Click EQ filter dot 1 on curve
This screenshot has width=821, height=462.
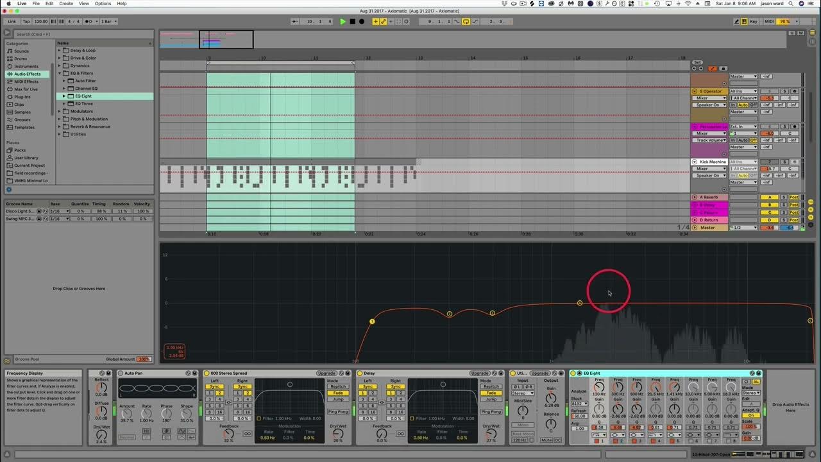[x=372, y=321]
